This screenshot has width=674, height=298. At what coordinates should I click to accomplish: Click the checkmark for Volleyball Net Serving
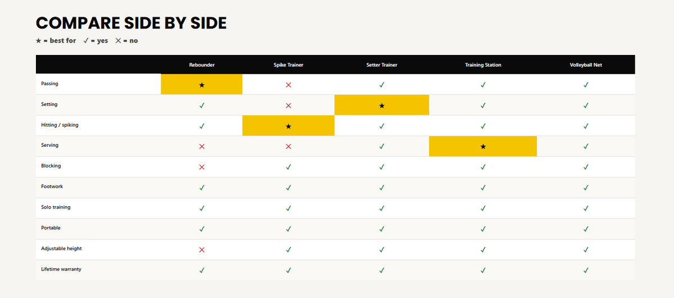586,147
